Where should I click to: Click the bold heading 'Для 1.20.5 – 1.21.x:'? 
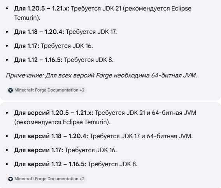[x=42, y=9]
